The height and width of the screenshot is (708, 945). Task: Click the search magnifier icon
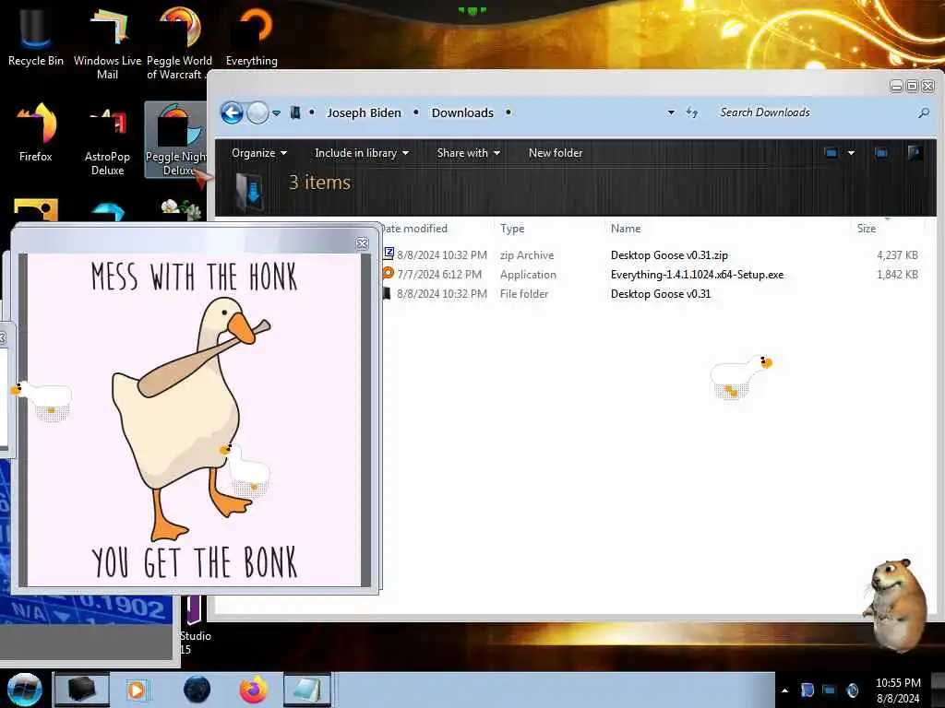pyautogui.click(x=924, y=112)
